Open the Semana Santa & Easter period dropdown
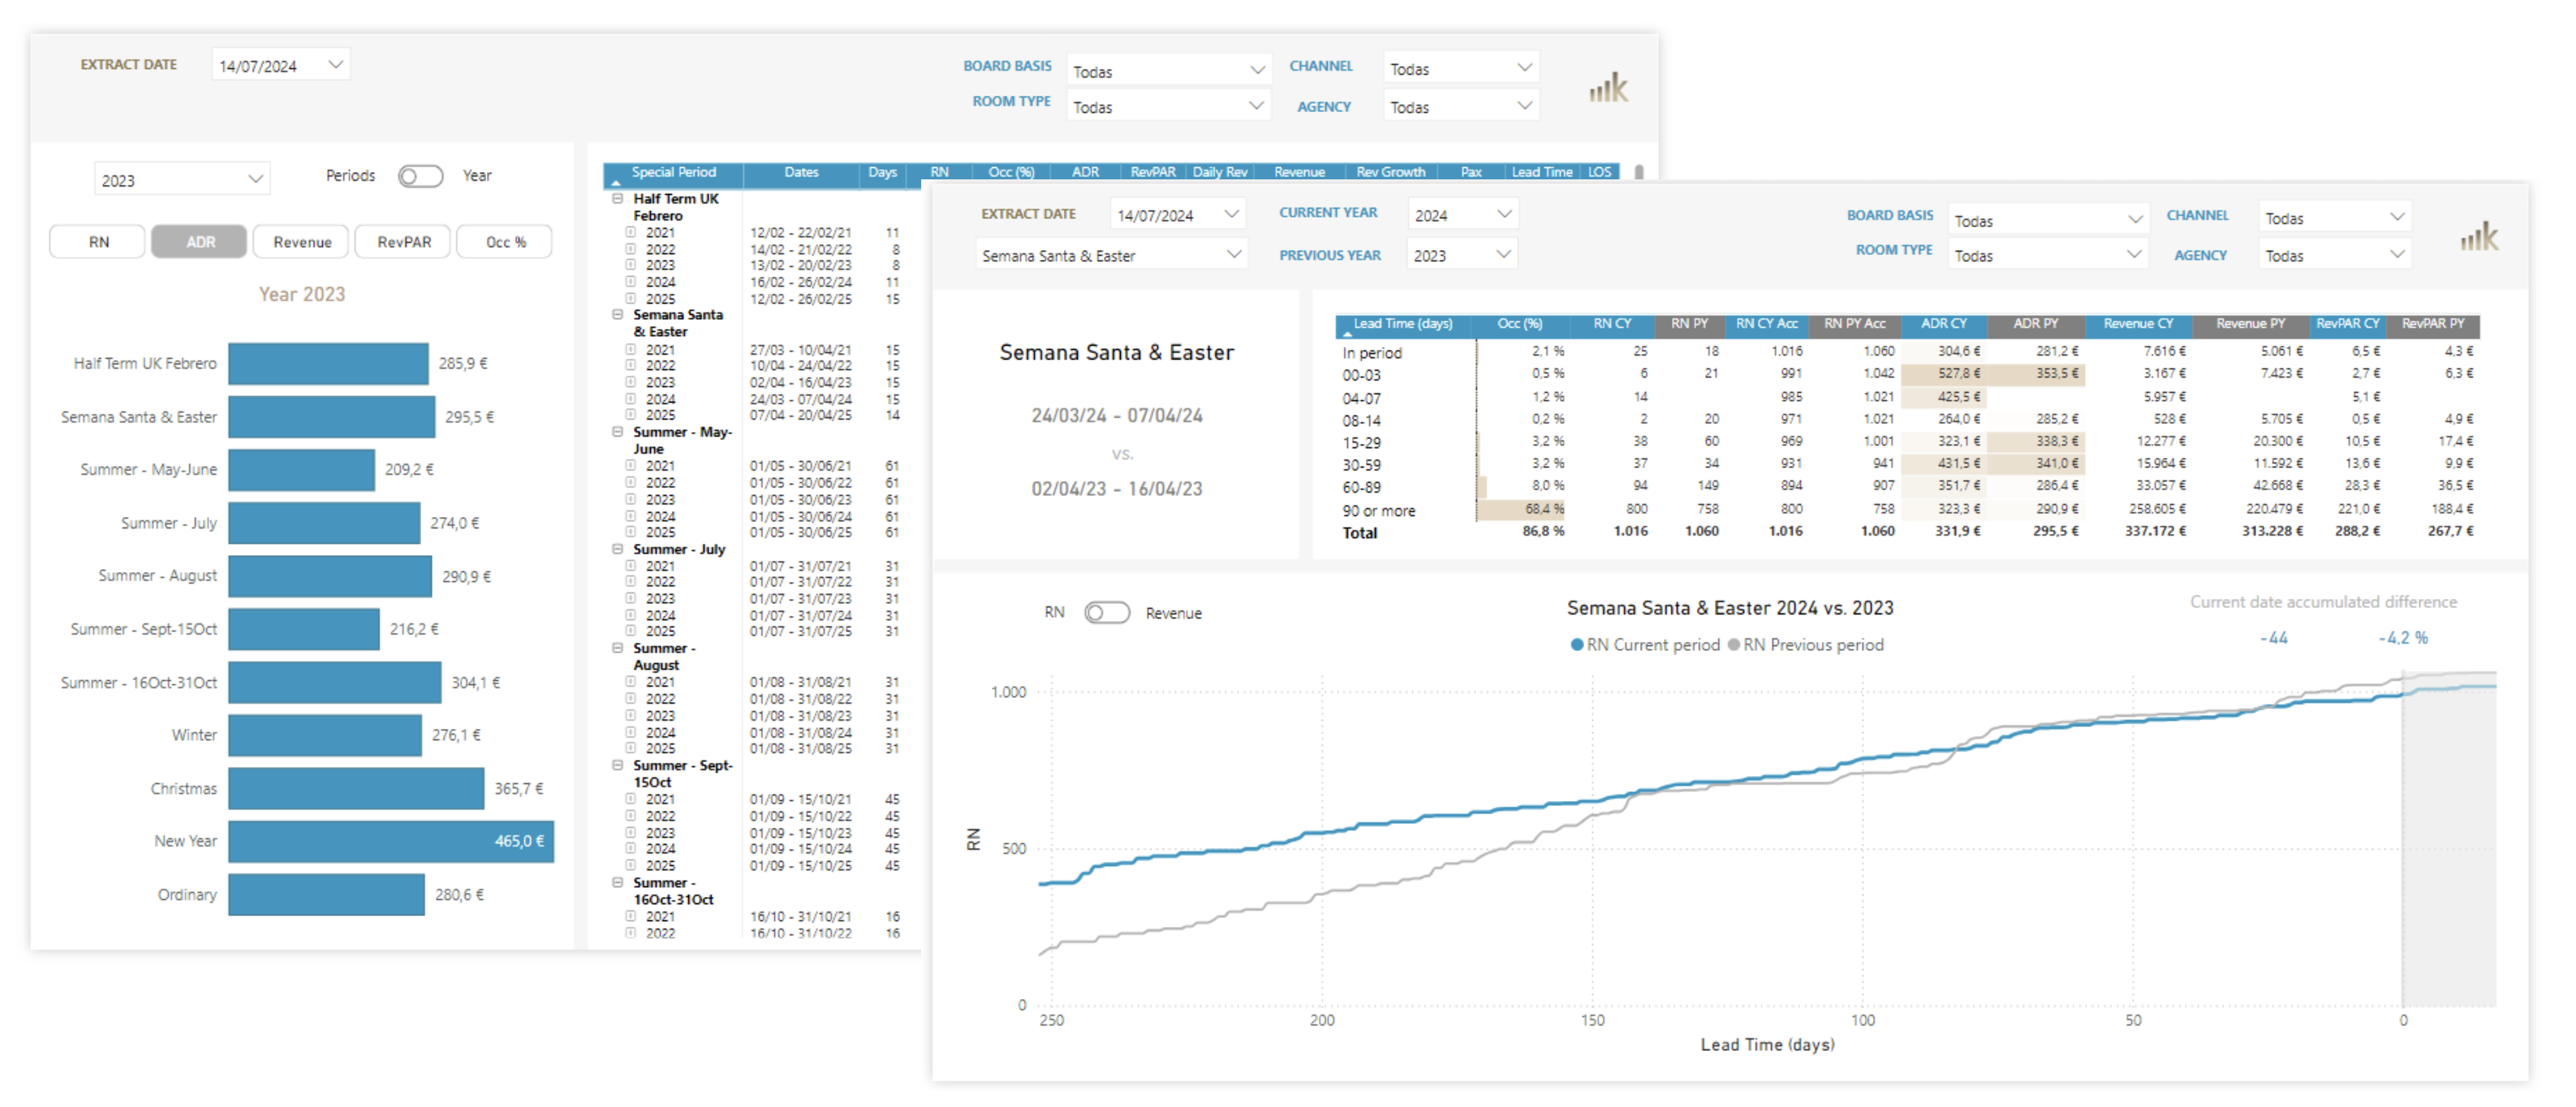Image resolution: width=2576 pixels, height=1107 pixels. click(x=1111, y=255)
